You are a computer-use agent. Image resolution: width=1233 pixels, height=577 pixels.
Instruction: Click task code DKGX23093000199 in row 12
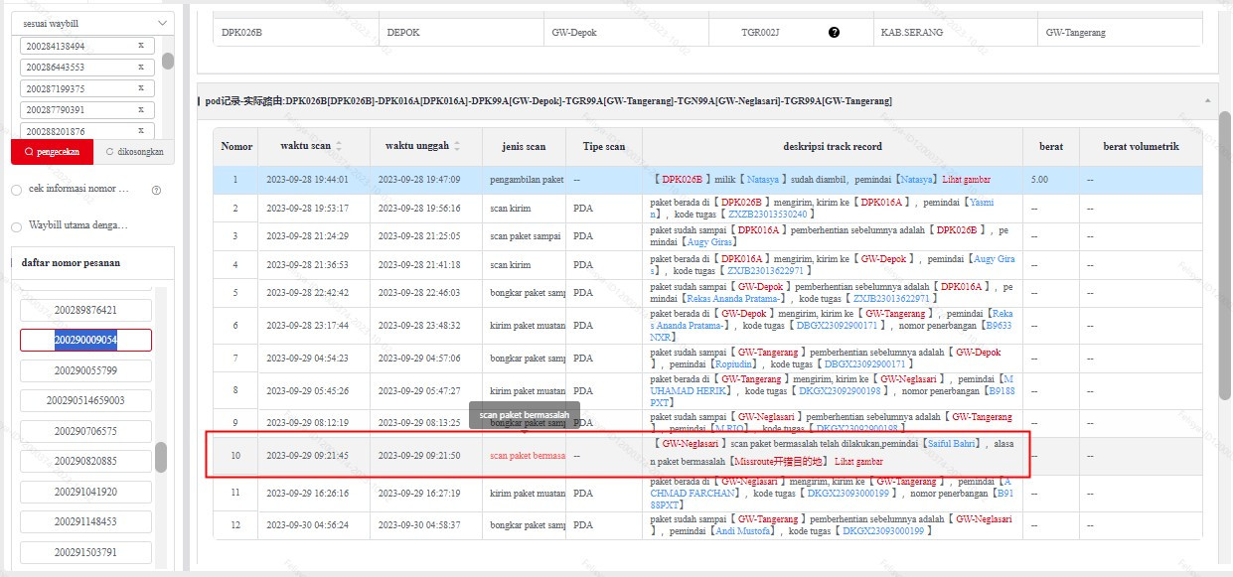coord(883,531)
